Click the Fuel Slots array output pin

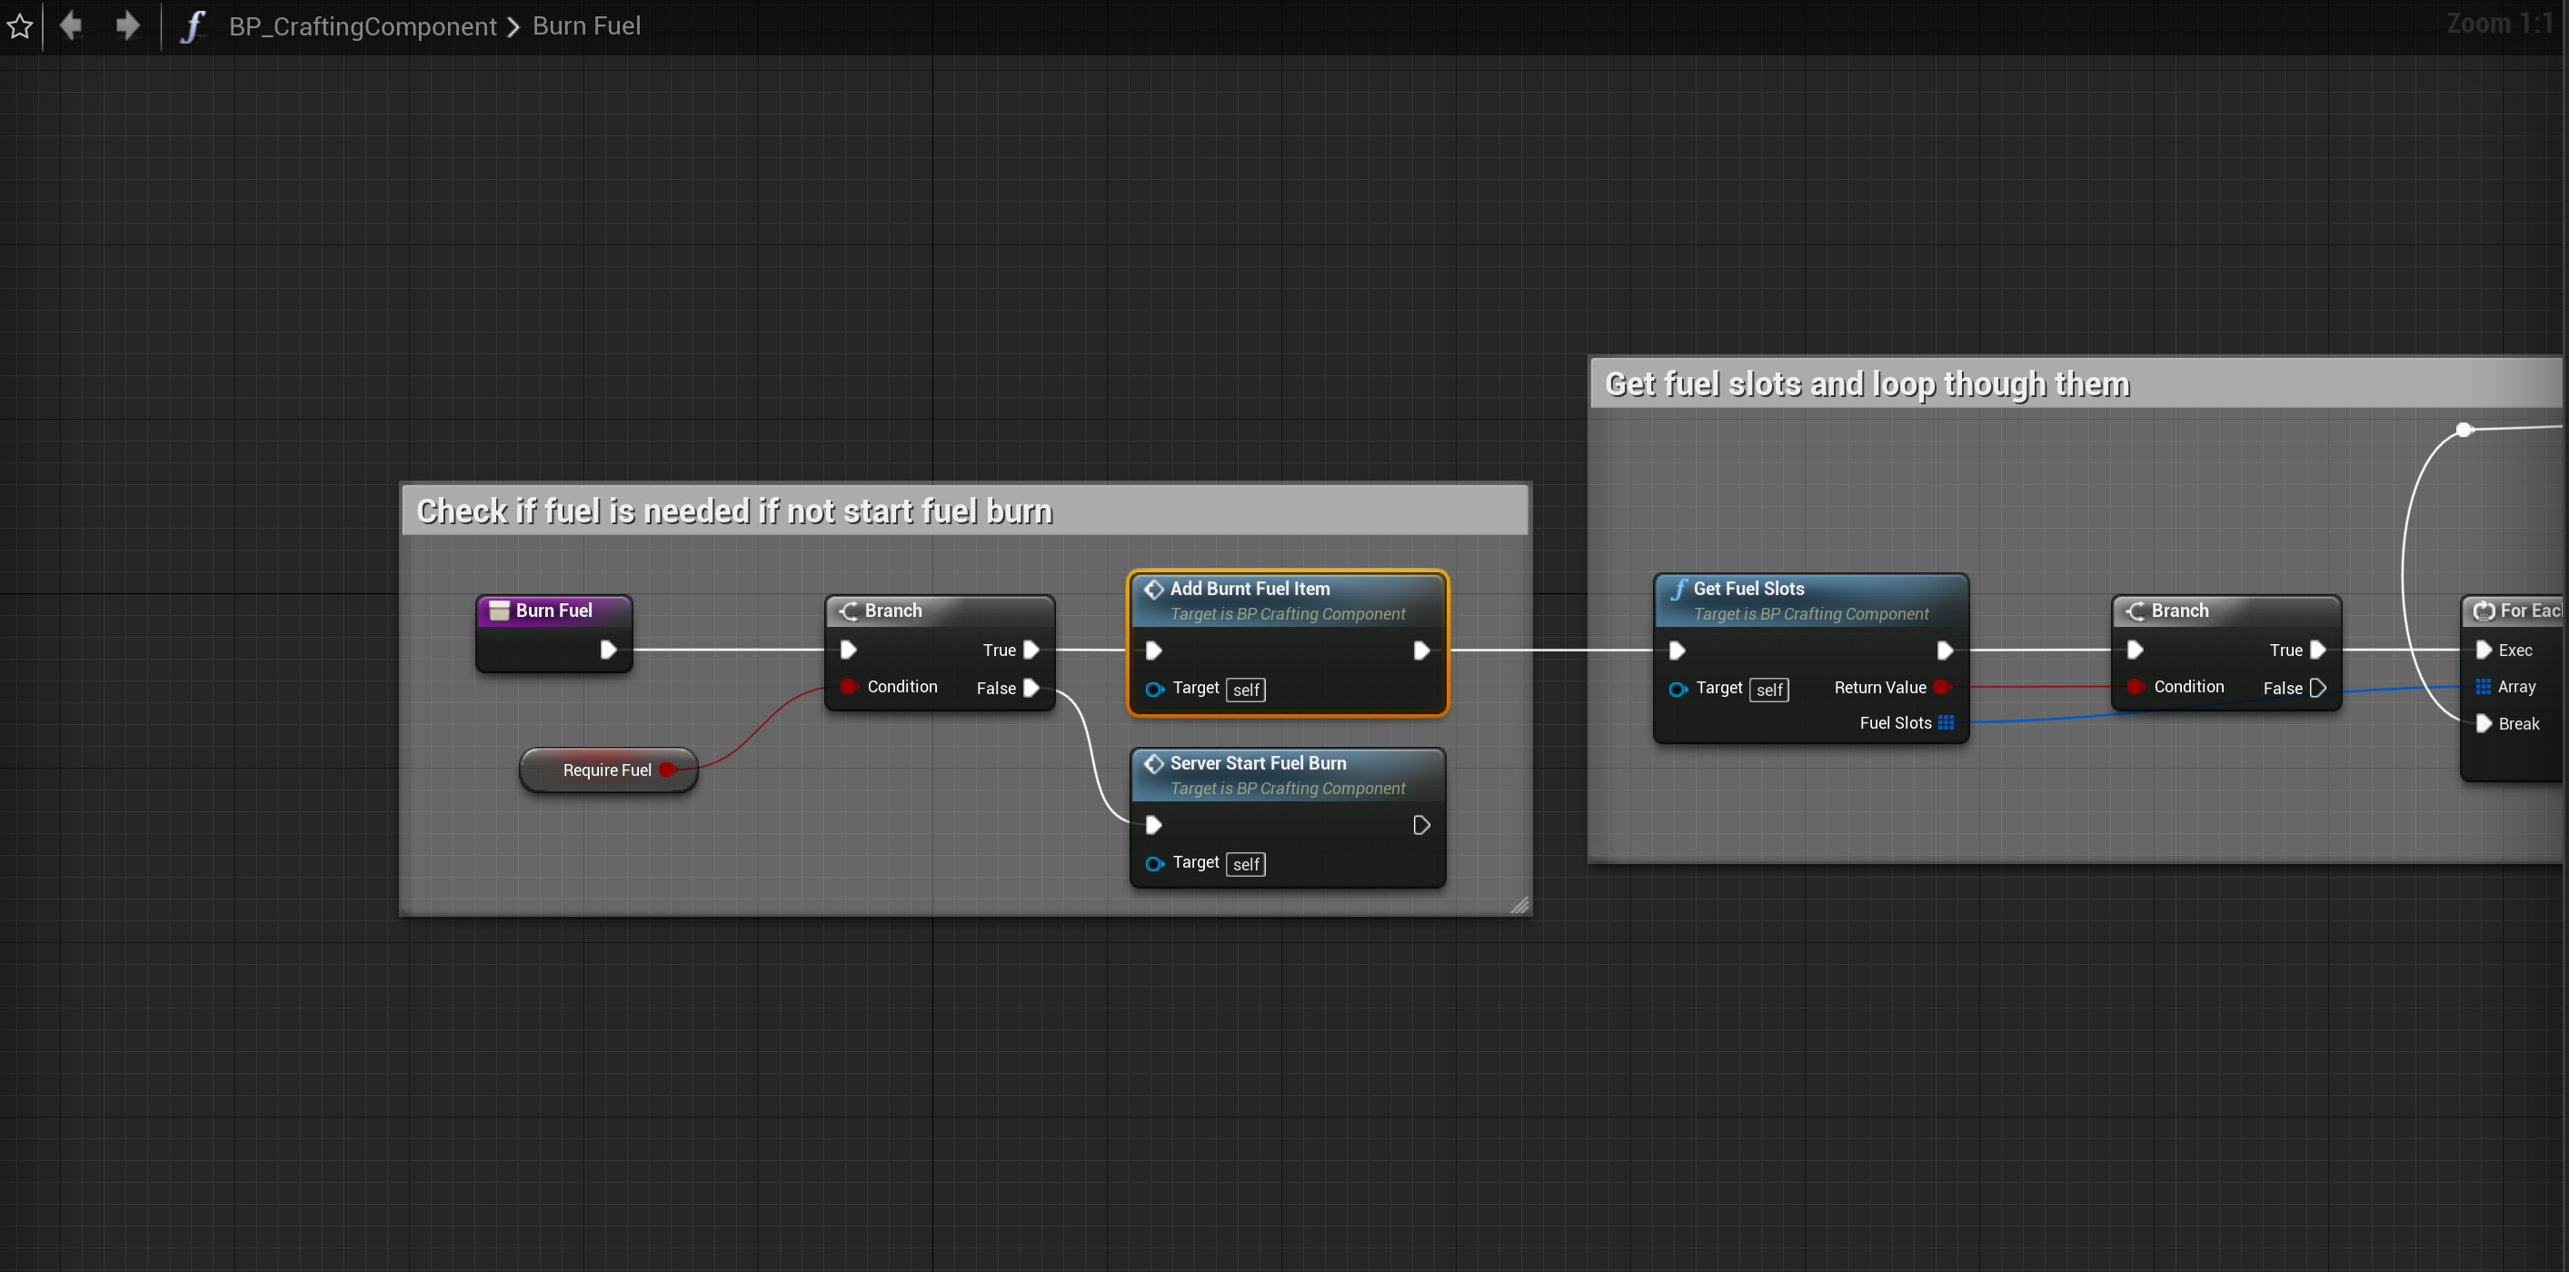[1946, 722]
